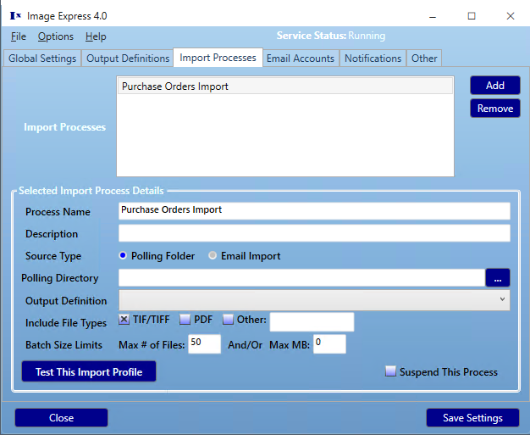Switch to the Email Accounts tab
The height and width of the screenshot is (435, 530).
(301, 59)
